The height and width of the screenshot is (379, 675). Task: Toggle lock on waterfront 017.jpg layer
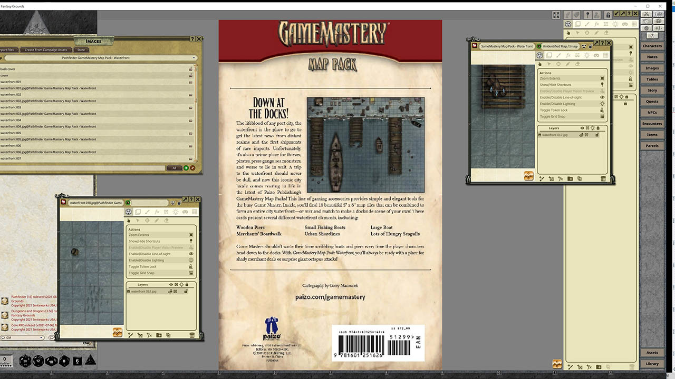[x=597, y=135]
